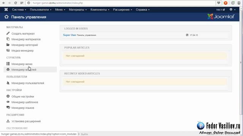Viewport: 243px width, 136px height.
Task: Click Нет совпадений under Recently Added Articles
Action: (75, 82)
